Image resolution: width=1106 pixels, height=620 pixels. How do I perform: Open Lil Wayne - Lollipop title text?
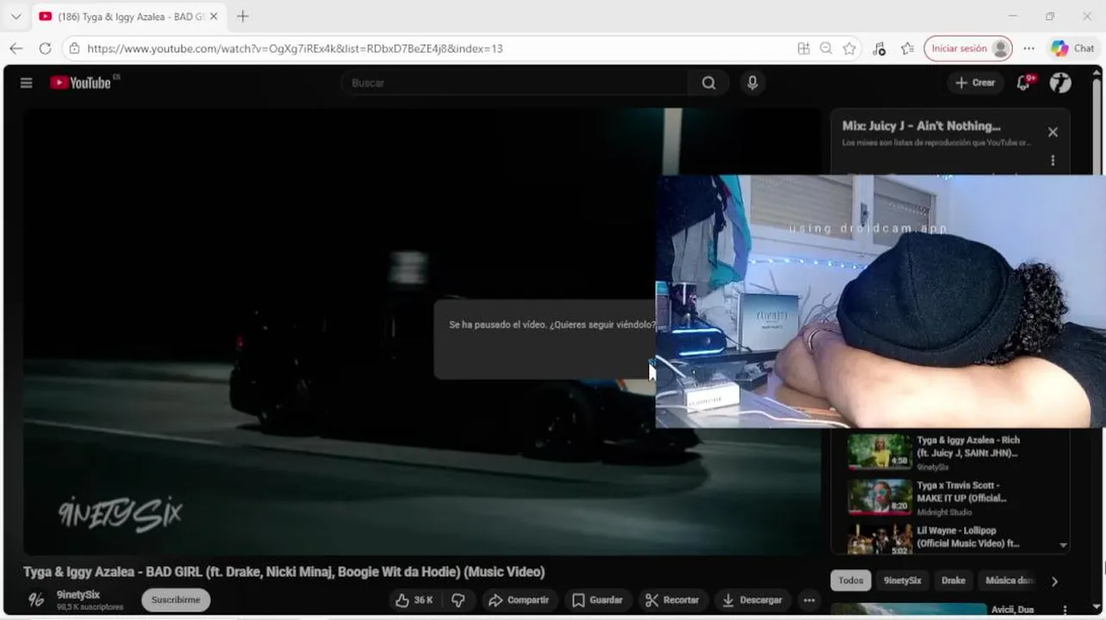click(x=968, y=537)
